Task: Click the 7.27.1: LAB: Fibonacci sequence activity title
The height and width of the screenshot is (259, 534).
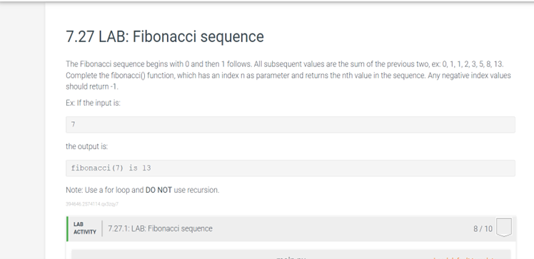Action: pyautogui.click(x=160, y=228)
